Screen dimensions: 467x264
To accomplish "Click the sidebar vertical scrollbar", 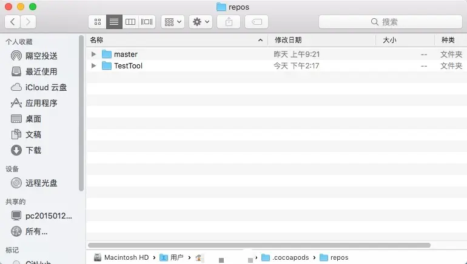I will [81, 113].
